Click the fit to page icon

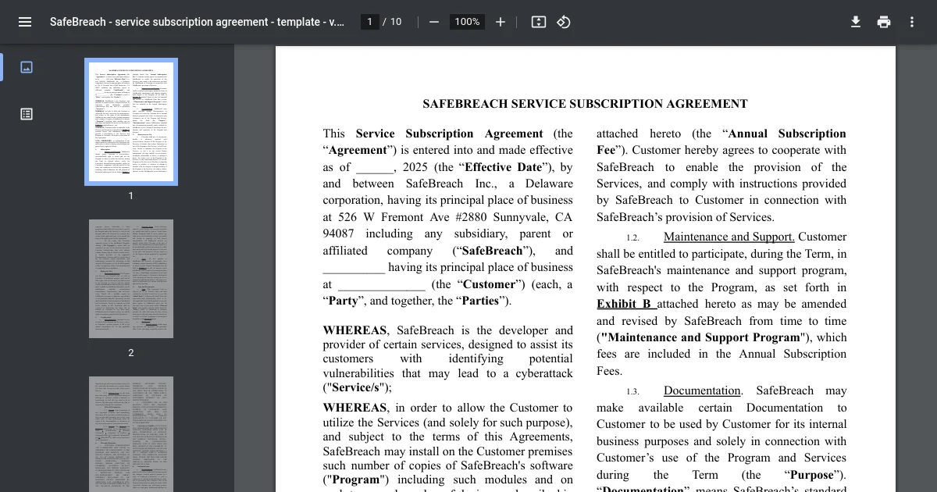[538, 22]
